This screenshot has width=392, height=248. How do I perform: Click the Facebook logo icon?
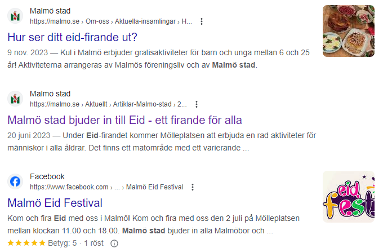pos(15,181)
